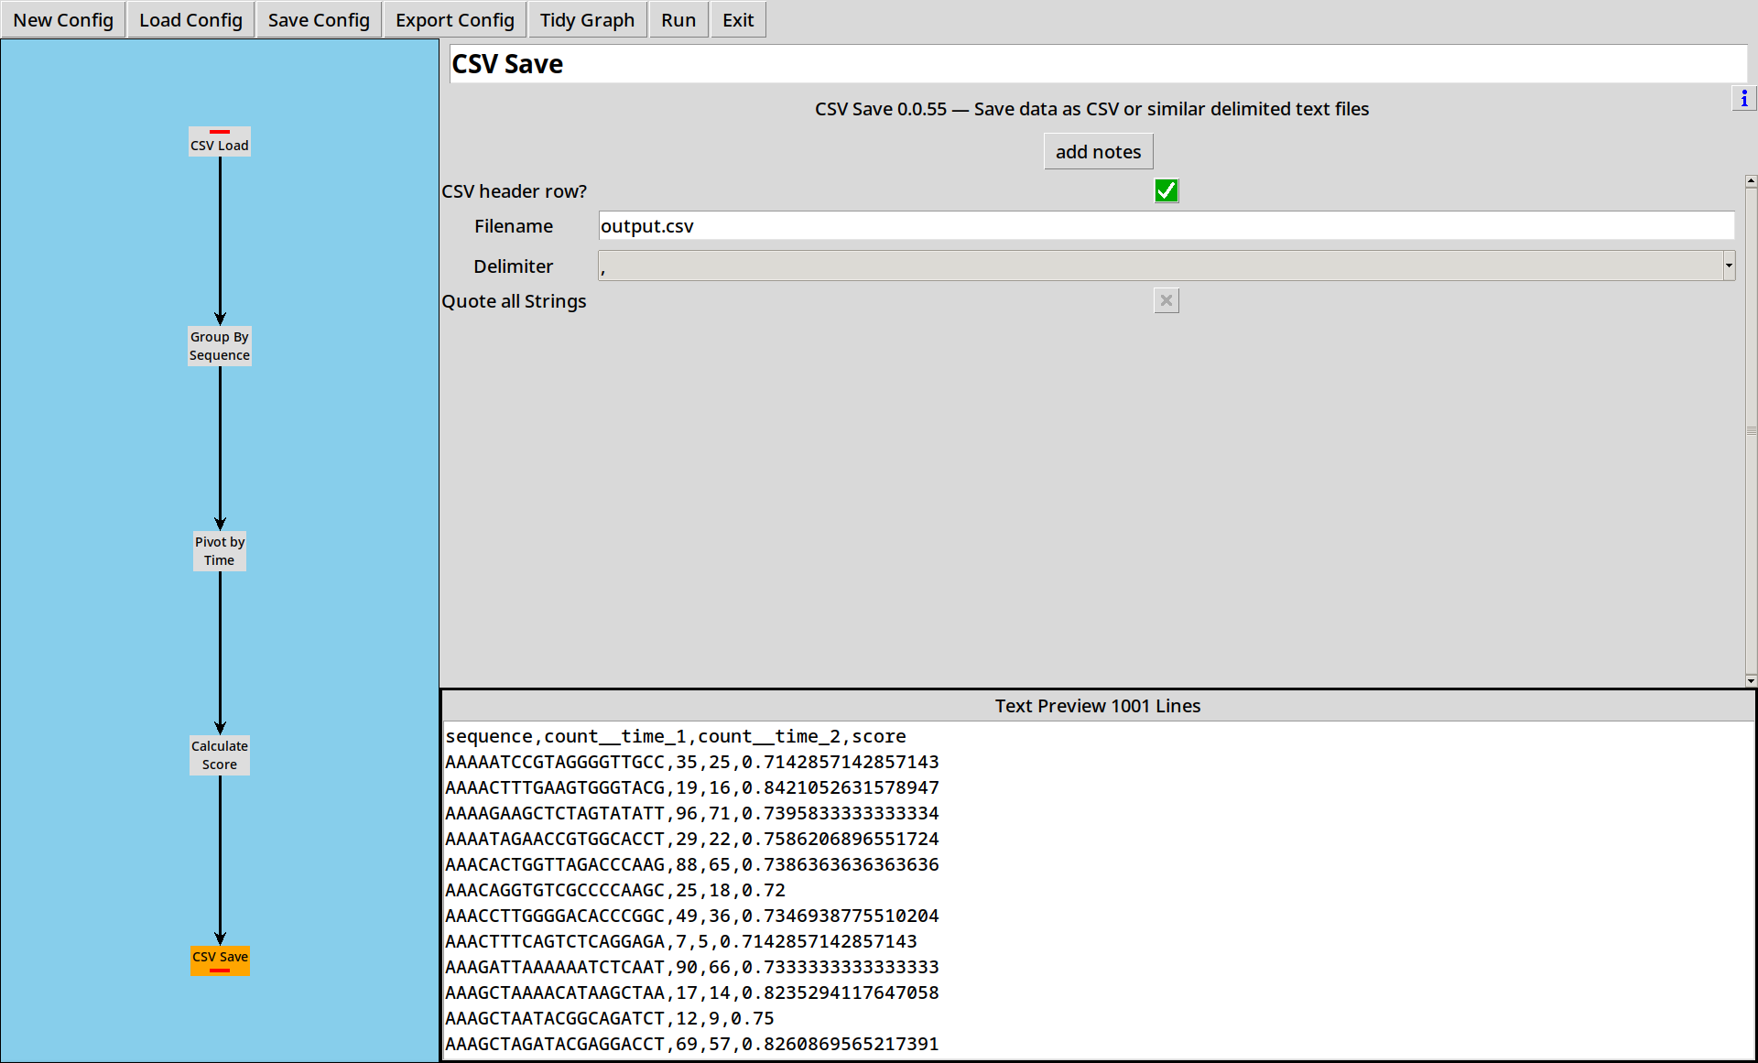Image resolution: width=1758 pixels, height=1063 pixels.
Task: Click the preview row AAAGATTAAAAAATCTCAAT
Action: [692, 967]
